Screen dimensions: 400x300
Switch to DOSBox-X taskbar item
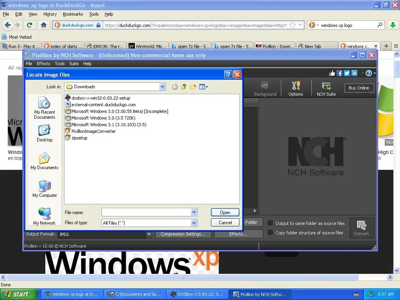tap(197, 294)
